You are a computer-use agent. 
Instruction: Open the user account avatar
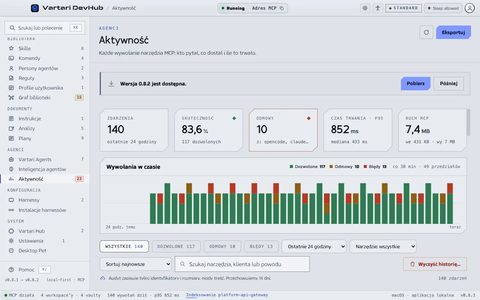coord(469,8)
